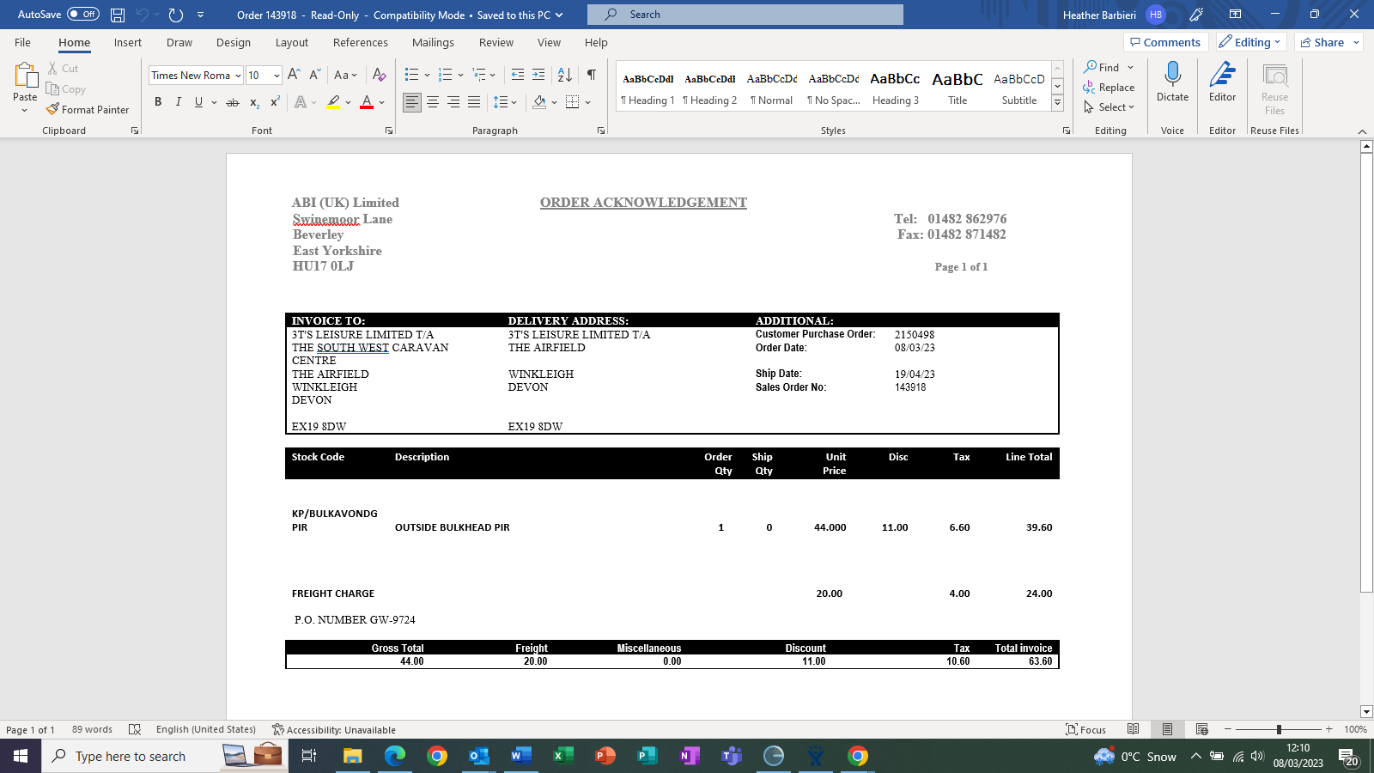1374x773 pixels.
Task: Open Excel from the Windows taskbar
Action: tap(562, 756)
